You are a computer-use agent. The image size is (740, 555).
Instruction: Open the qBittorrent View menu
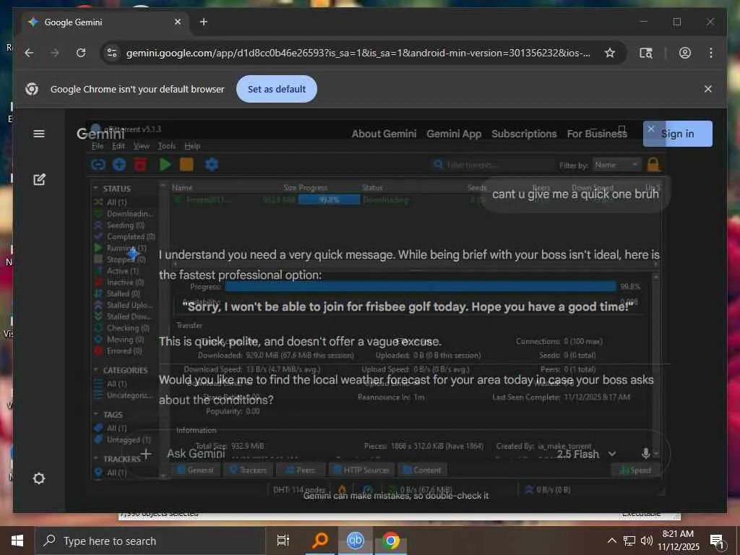pos(141,146)
